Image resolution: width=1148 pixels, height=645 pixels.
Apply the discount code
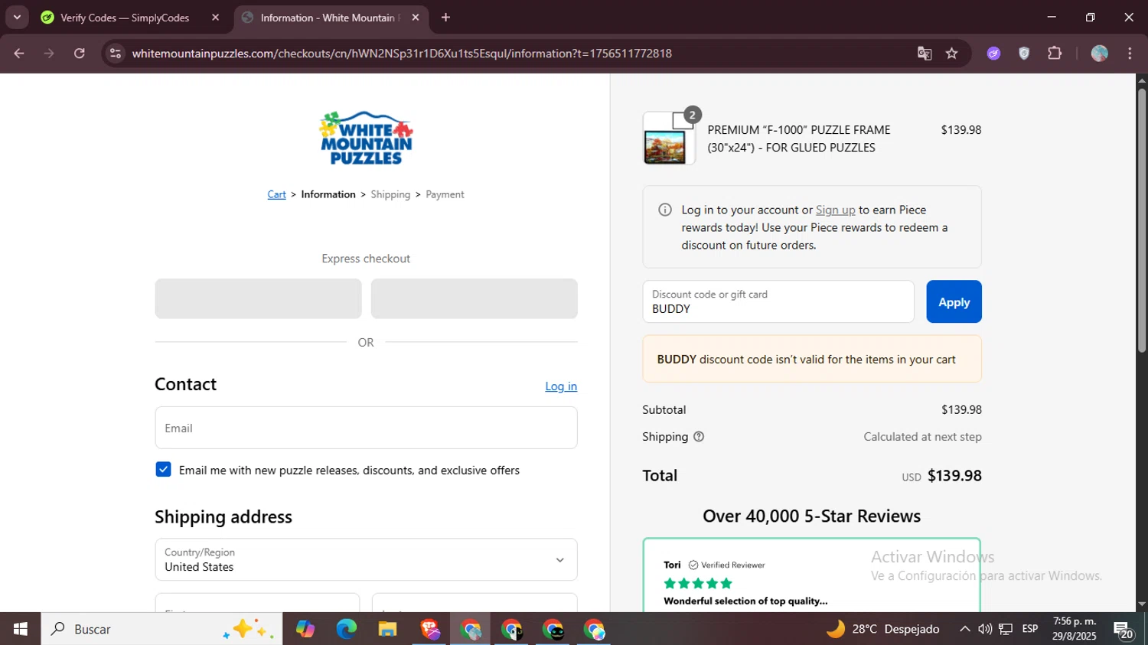point(954,301)
